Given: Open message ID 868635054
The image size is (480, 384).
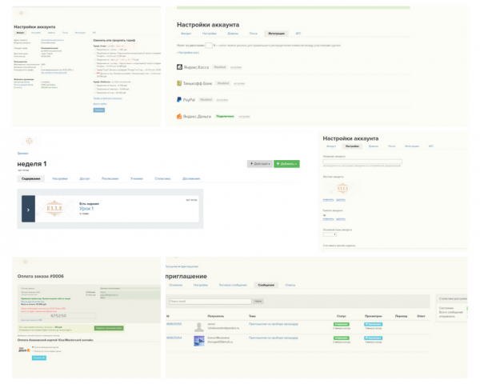Looking at the screenshot, I should pos(174,338).
